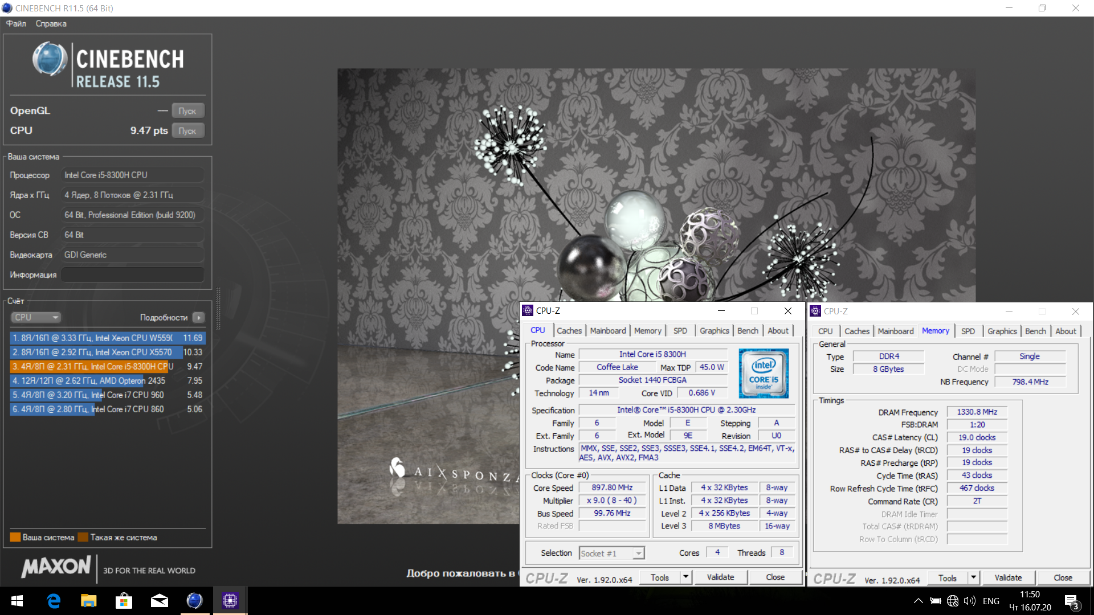
Task: Open network globe tray icon
Action: tap(953, 601)
